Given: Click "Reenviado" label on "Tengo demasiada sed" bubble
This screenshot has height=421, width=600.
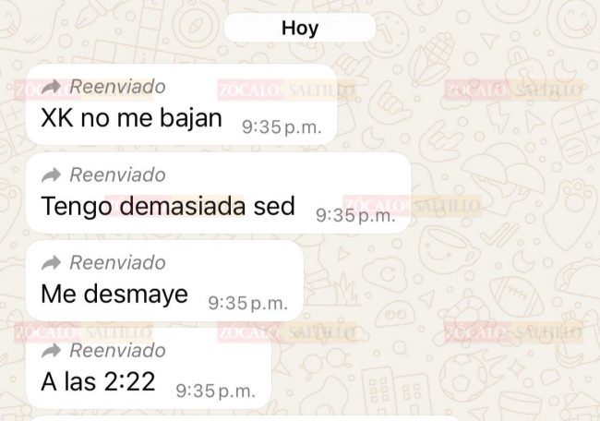Looking at the screenshot, I should coord(117,174).
